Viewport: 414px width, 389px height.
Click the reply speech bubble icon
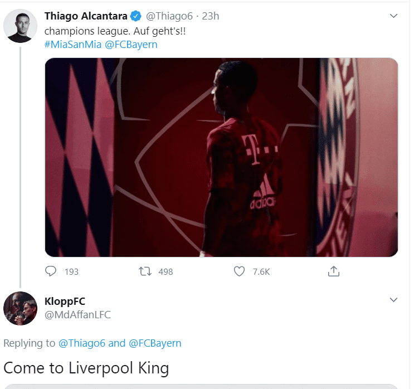tap(51, 271)
